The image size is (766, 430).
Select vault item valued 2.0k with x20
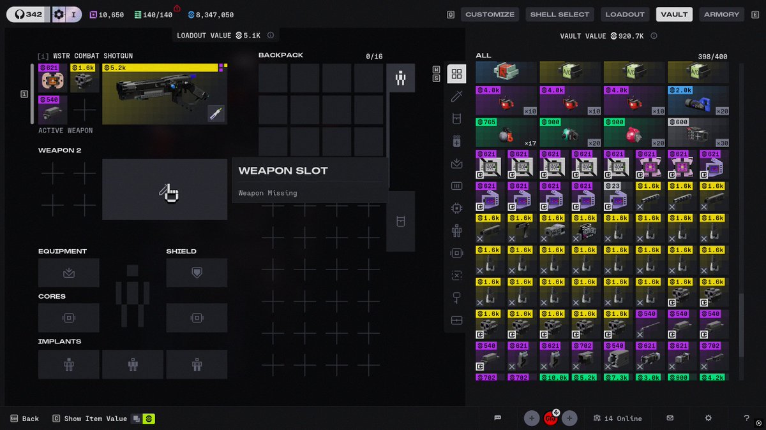click(x=698, y=101)
